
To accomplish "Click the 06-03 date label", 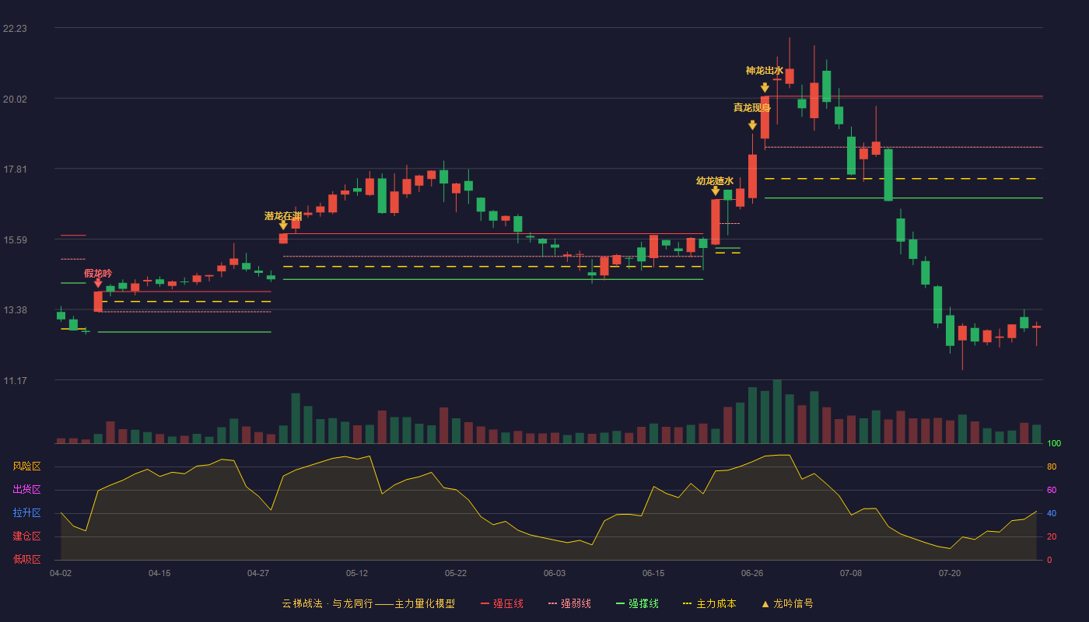I will coord(555,573).
